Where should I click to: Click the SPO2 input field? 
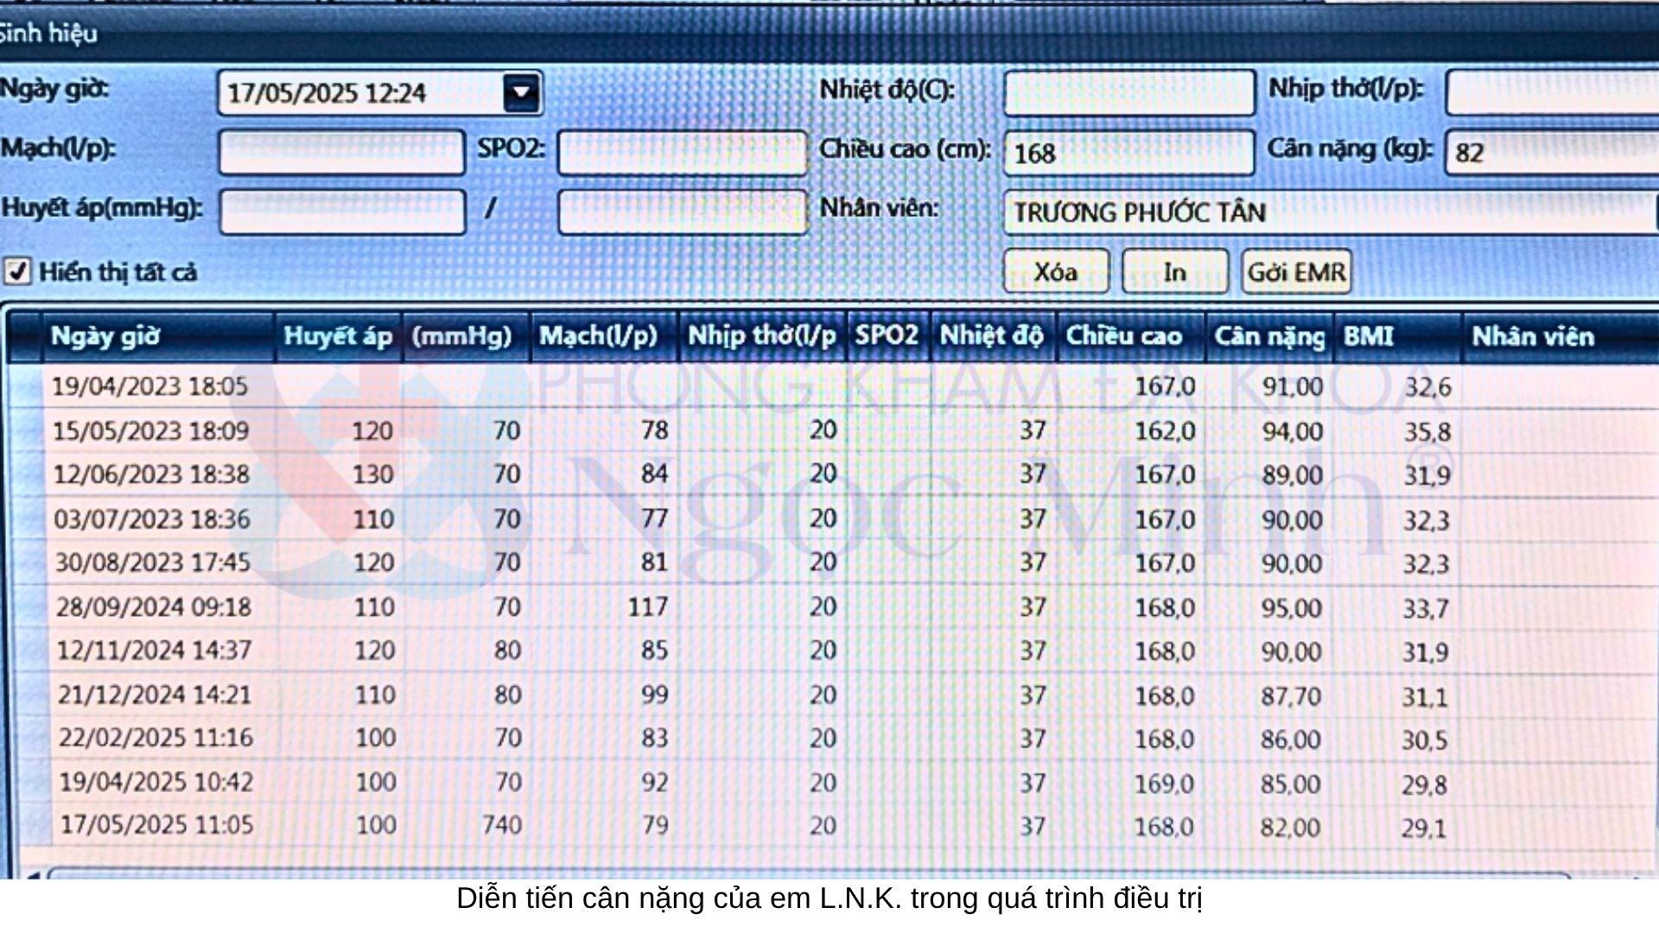[681, 152]
